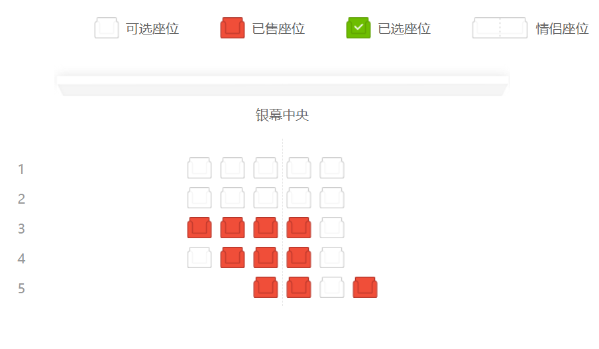Screen dimensions: 599x349
Task: Click the second sold seat in row 4
Action: [x=266, y=257]
